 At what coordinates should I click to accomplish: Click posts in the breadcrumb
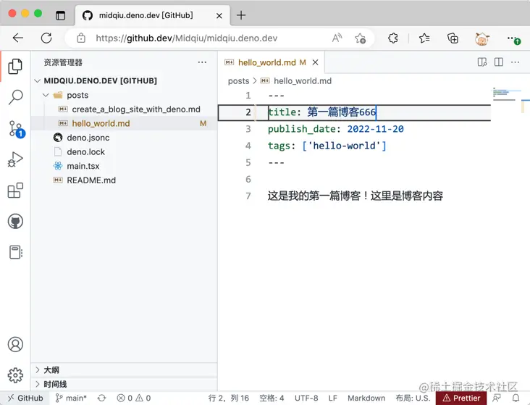(x=238, y=81)
